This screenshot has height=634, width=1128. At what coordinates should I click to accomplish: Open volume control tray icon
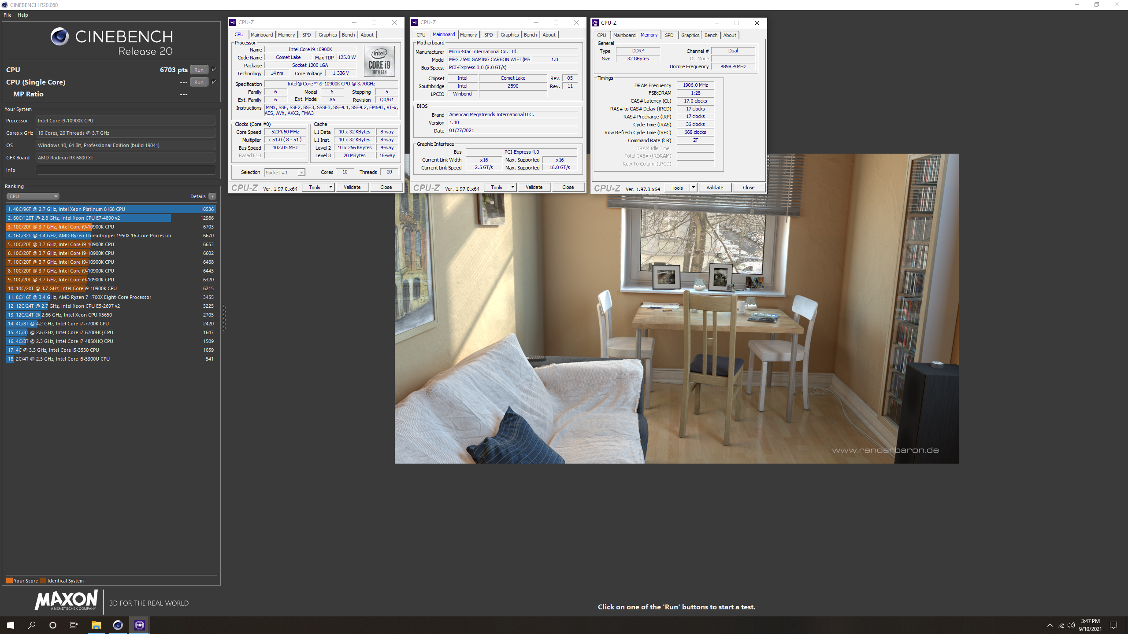pyautogui.click(x=1071, y=625)
